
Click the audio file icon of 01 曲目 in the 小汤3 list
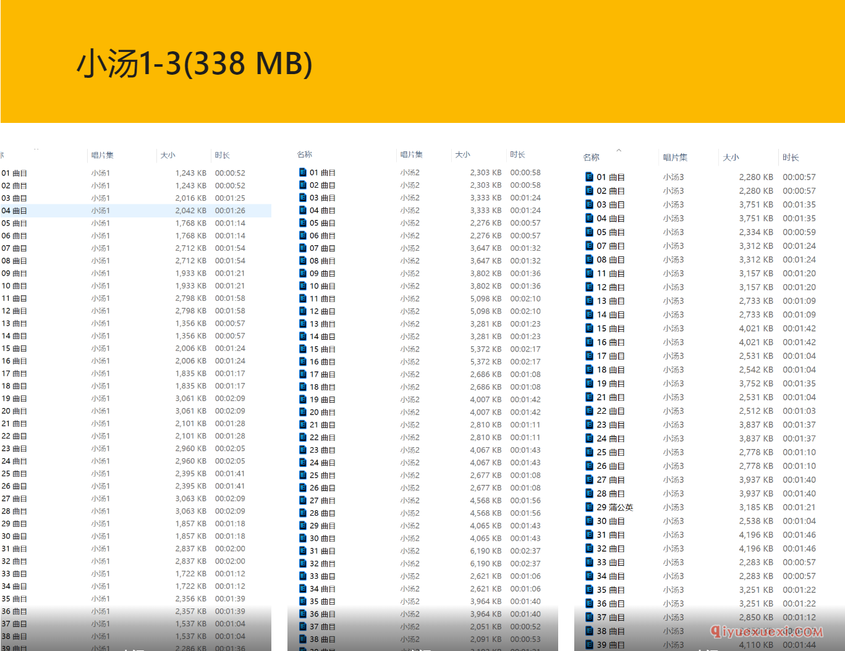[x=589, y=177]
